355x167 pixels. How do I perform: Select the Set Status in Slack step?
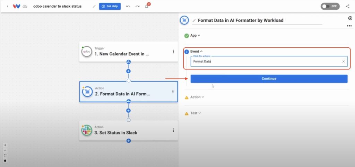129,130
